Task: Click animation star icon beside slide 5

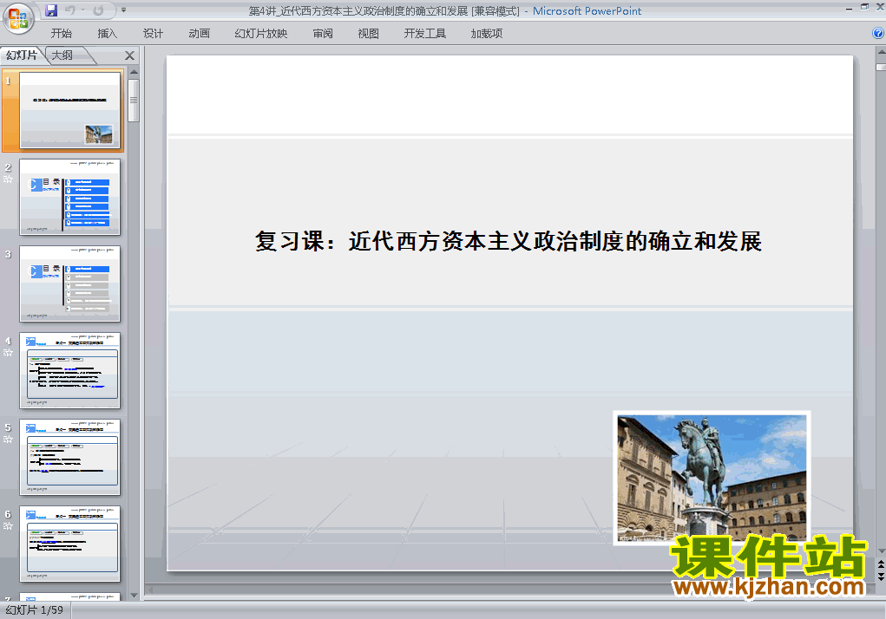Action: pos(8,440)
